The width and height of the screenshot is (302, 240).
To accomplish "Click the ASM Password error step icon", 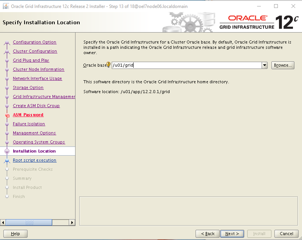I will [7, 115].
